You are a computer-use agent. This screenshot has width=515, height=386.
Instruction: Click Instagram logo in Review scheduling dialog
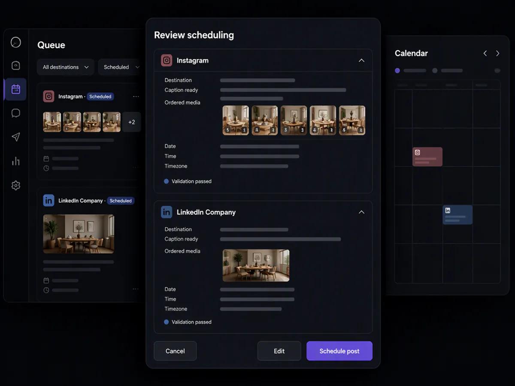pyautogui.click(x=167, y=60)
